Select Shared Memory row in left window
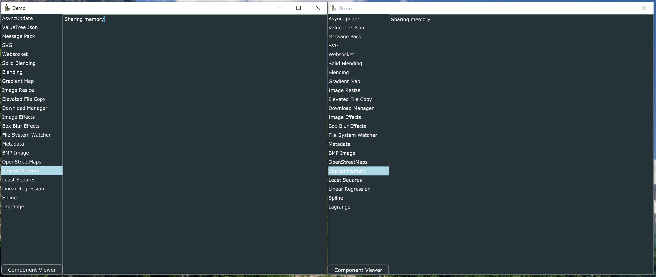This screenshot has width=656, height=277. pyautogui.click(x=32, y=171)
